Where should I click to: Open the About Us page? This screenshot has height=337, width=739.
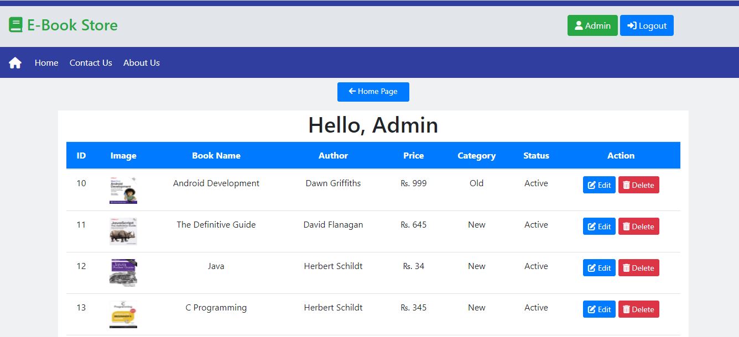[x=141, y=62]
